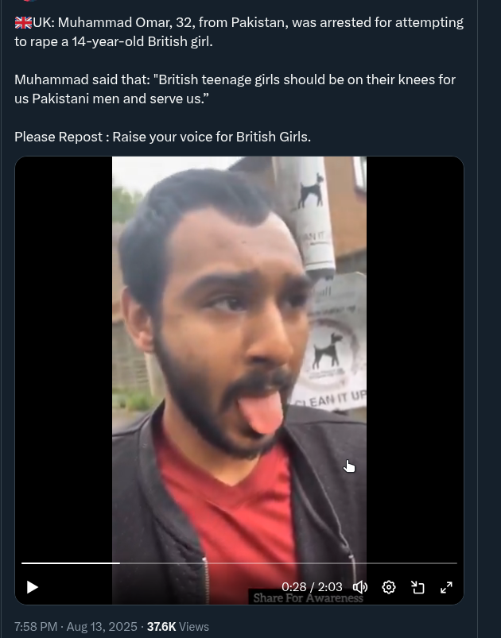The image size is (501, 638).
Task: Click the Please Repost line of text
Action: [162, 137]
